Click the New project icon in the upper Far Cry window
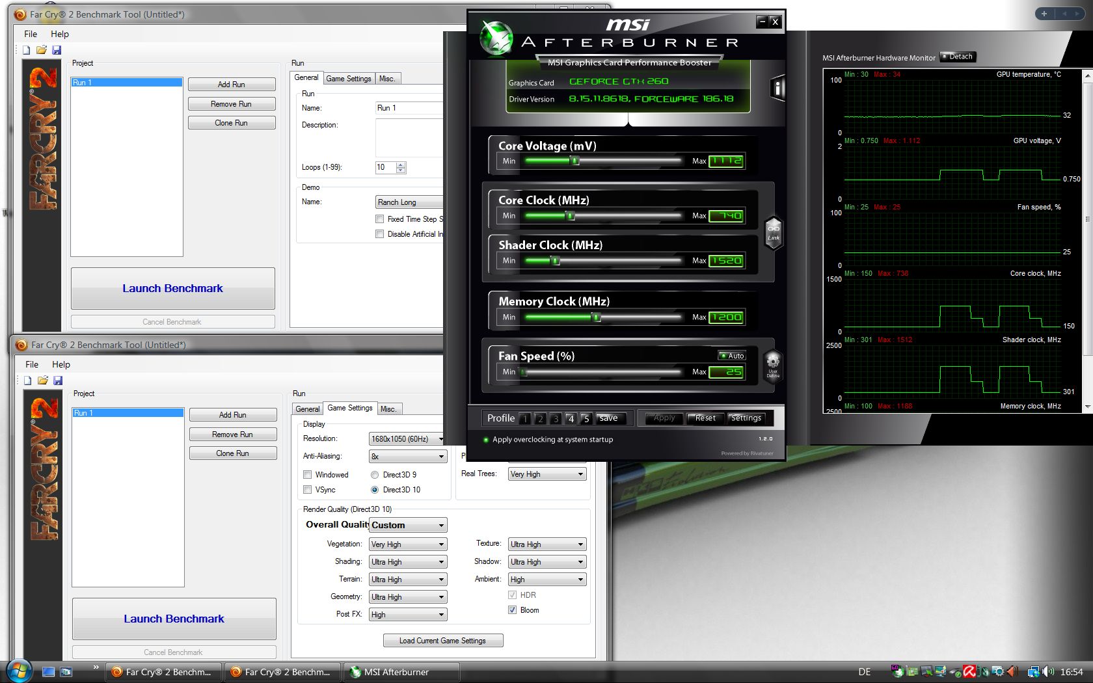 26,50
